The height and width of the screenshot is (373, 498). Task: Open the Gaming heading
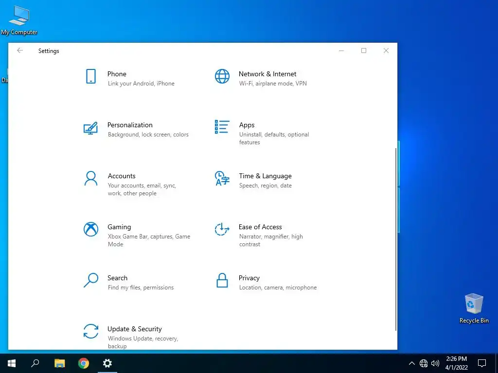[x=119, y=227]
